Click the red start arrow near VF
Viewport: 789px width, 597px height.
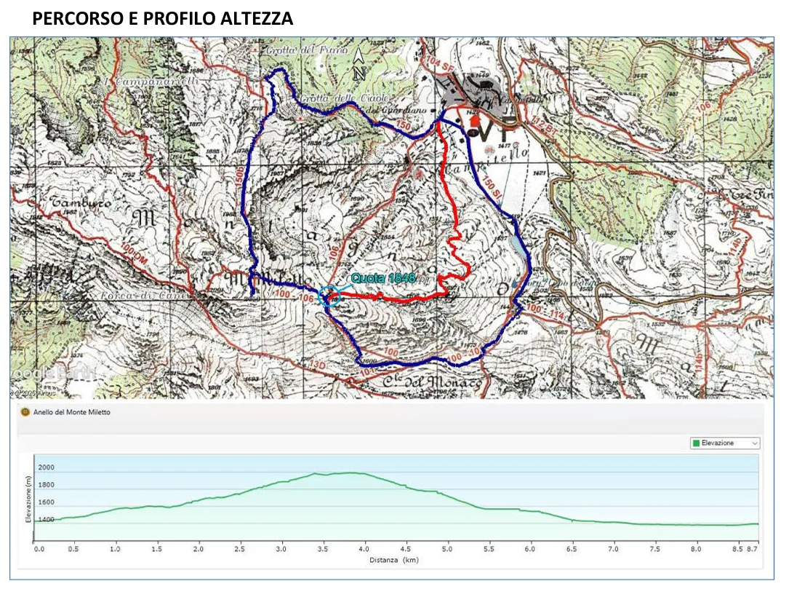pyautogui.click(x=475, y=119)
